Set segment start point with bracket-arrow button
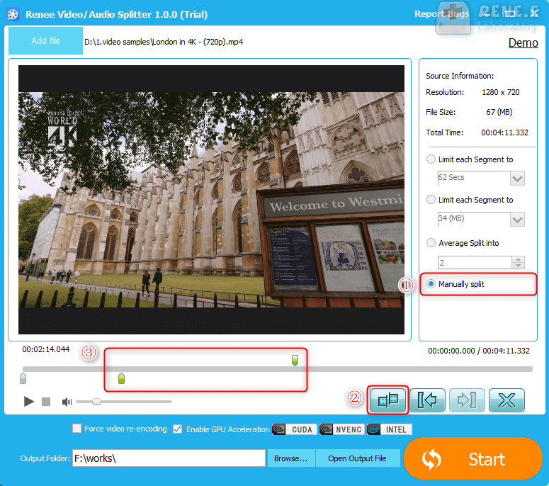This screenshot has height=486, width=549. (427, 400)
